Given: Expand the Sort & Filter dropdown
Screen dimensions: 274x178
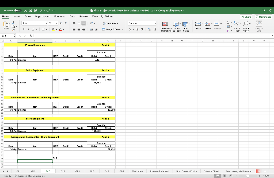Looking at the screenshot, I should click(241, 24).
